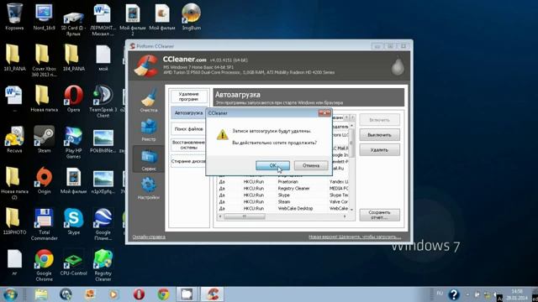This screenshot has width=538, height=302.
Task: Select the Registry Cleaner startup row
Action: pyautogui.click(x=283, y=188)
